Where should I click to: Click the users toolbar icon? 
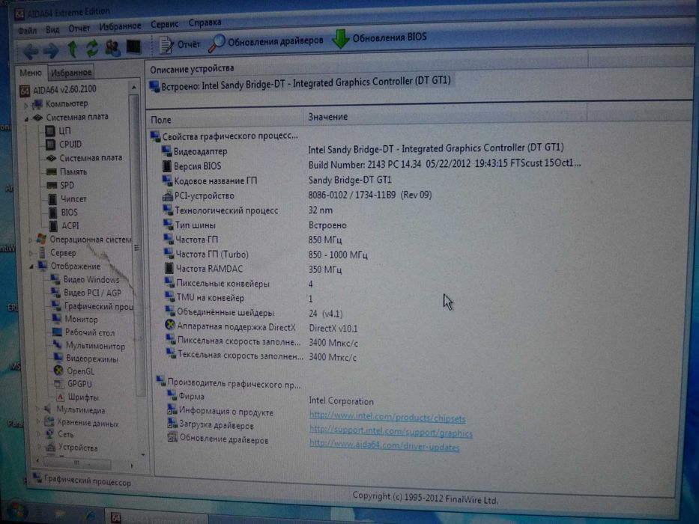tap(112, 47)
